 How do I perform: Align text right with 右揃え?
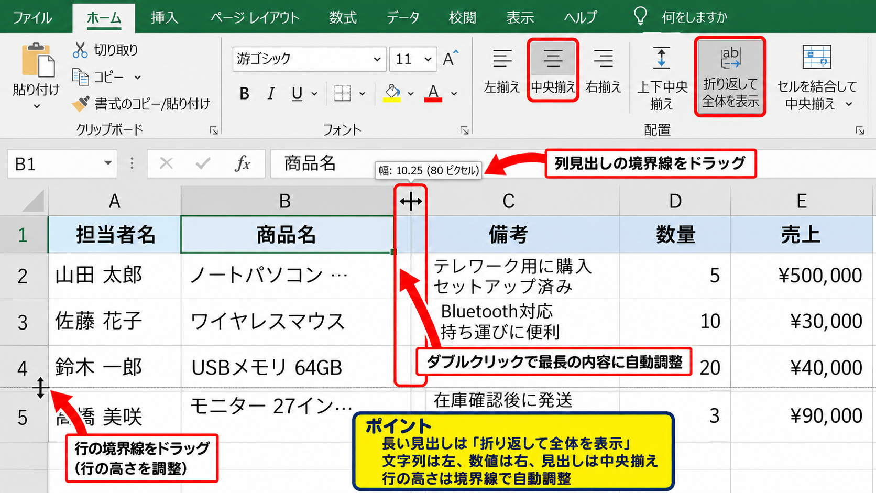(x=603, y=71)
